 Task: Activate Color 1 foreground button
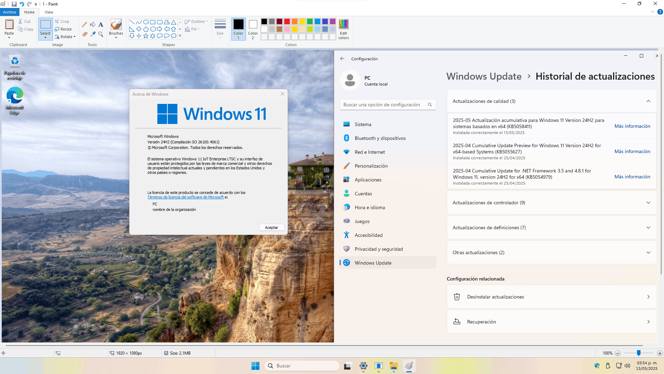238,29
